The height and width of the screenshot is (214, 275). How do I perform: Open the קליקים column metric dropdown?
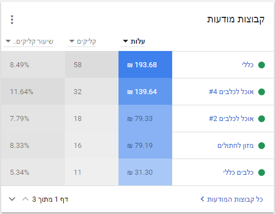tap(82, 41)
